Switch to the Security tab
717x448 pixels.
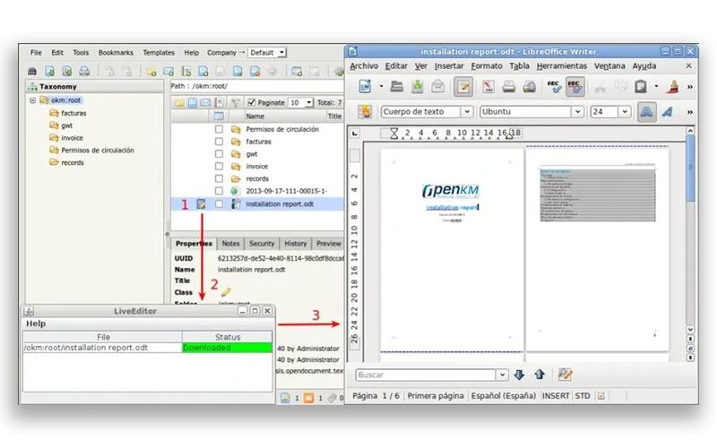pyautogui.click(x=262, y=244)
